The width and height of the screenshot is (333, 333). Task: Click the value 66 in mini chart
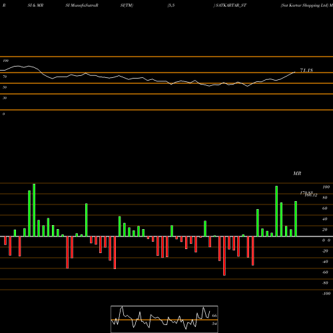pos(214,316)
